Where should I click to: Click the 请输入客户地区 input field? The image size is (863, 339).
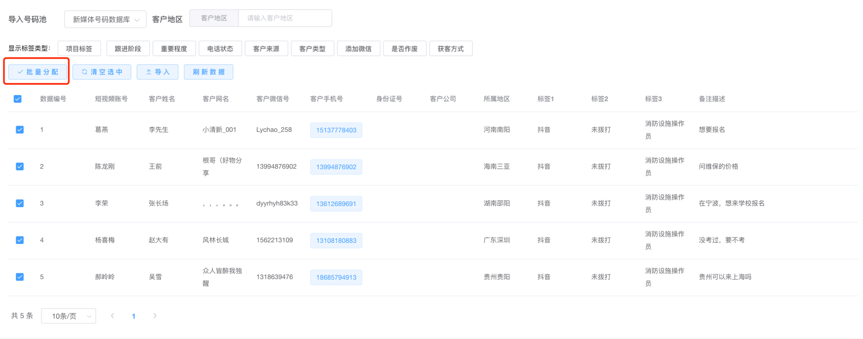(285, 18)
